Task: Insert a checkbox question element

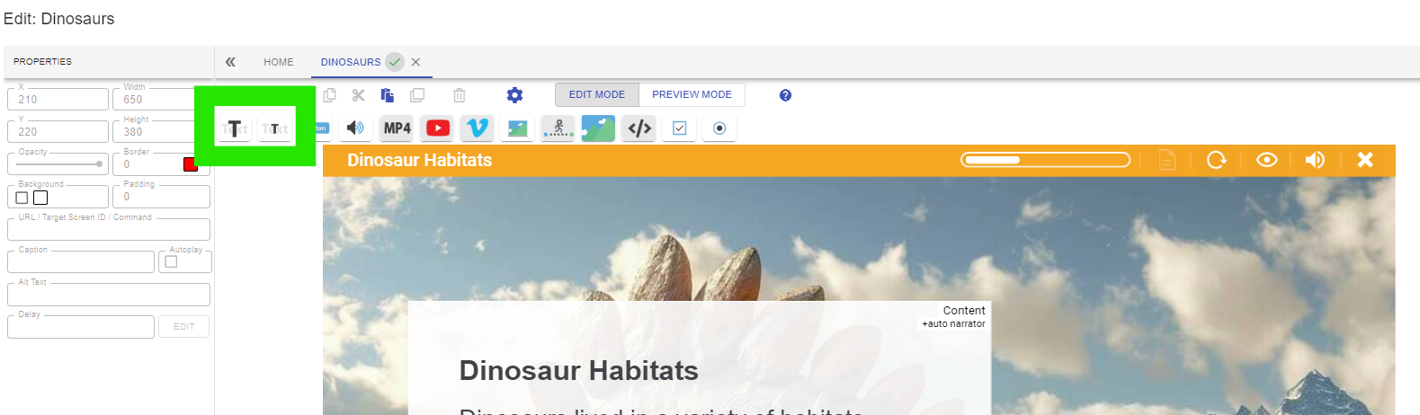Action: (679, 128)
